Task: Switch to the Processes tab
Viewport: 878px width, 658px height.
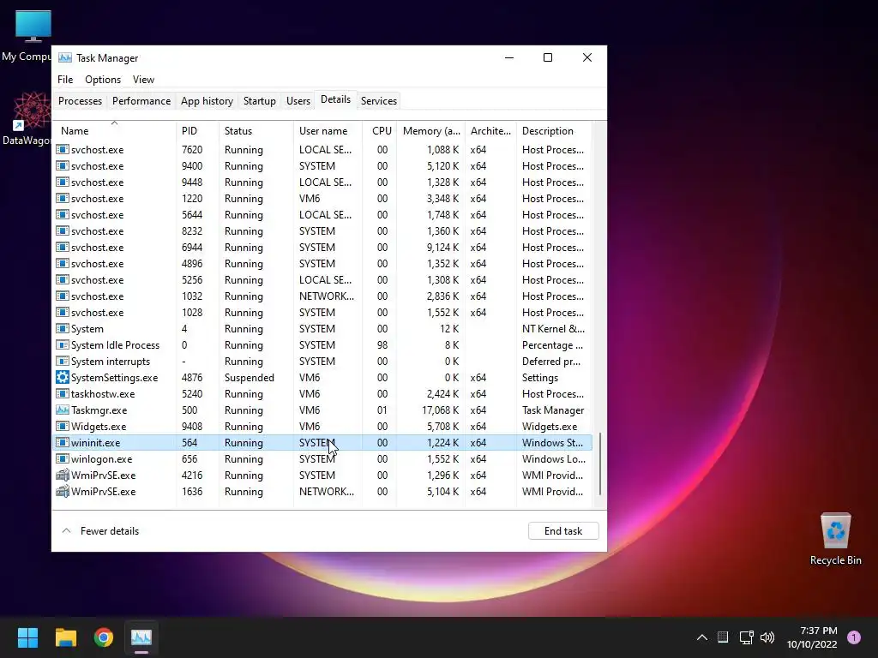Action: point(80,101)
